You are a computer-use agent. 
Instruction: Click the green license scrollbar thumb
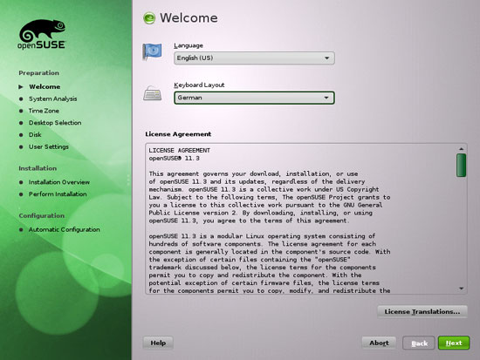(462, 165)
